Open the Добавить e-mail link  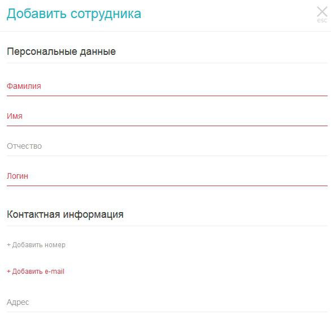[36, 272]
